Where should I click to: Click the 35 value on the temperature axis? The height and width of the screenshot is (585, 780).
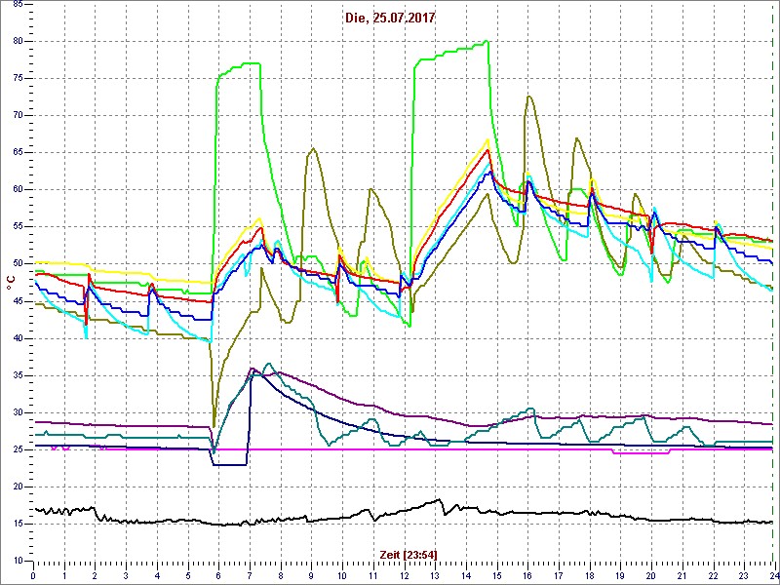point(17,375)
